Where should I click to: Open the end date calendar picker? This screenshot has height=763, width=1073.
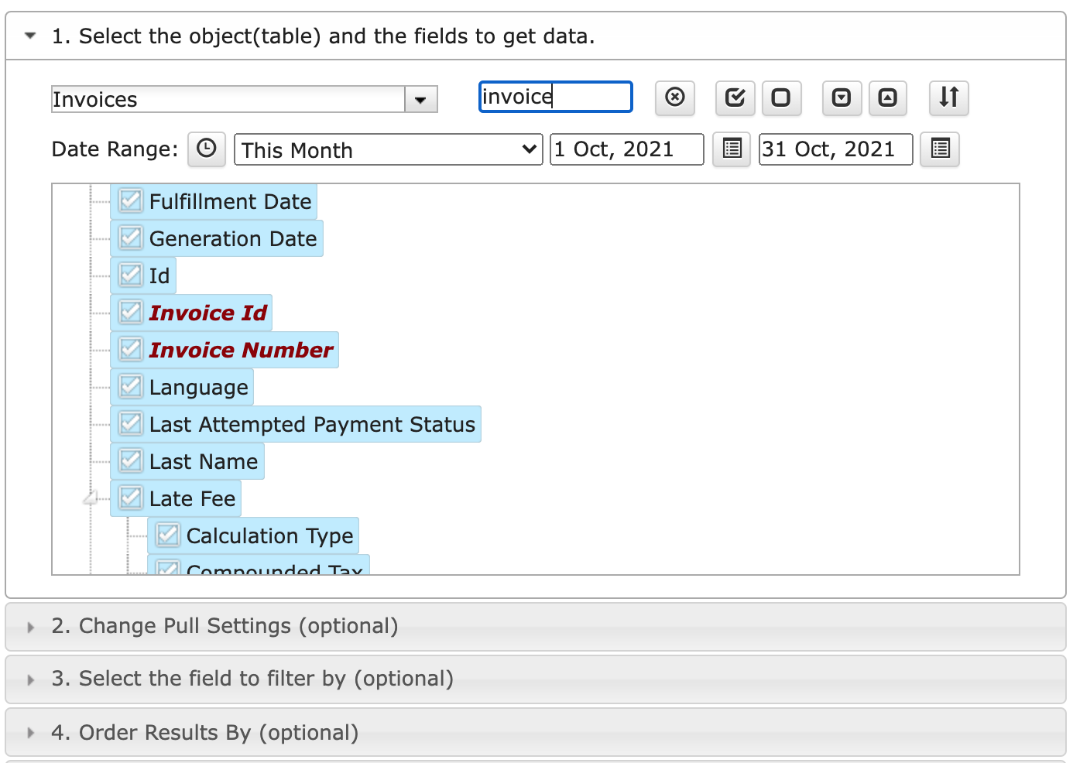tap(940, 149)
